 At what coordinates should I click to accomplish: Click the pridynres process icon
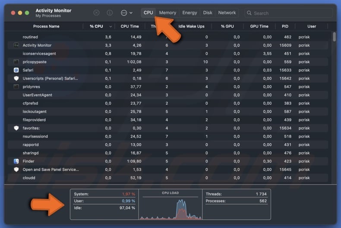pos(16,87)
